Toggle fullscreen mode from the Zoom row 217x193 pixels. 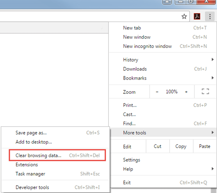(205, 92)
